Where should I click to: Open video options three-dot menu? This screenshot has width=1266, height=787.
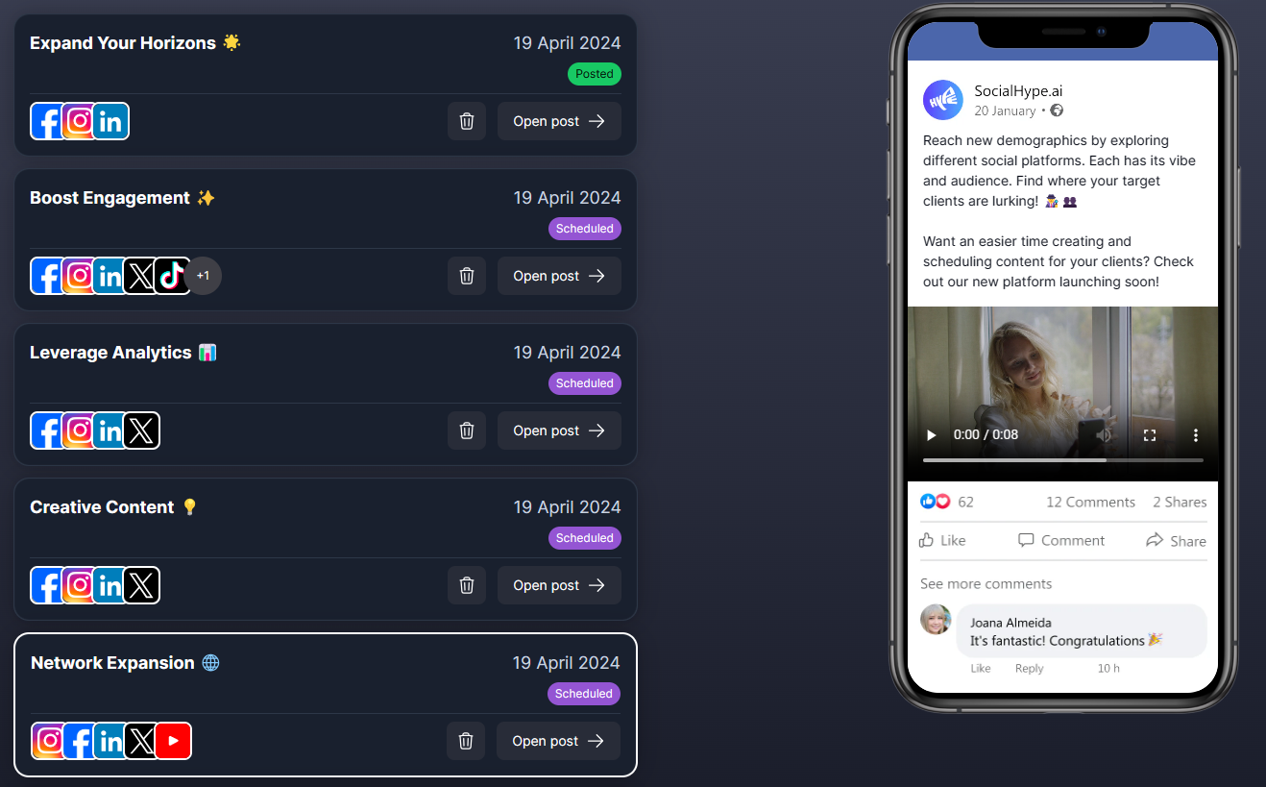[x=1196, y=435]
